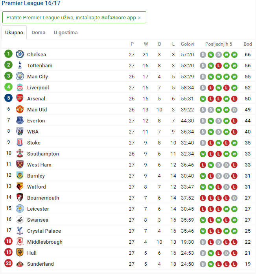Open the Man City team link
The image size is (256, 274).
pyautogui.click(x=37, y=76)
